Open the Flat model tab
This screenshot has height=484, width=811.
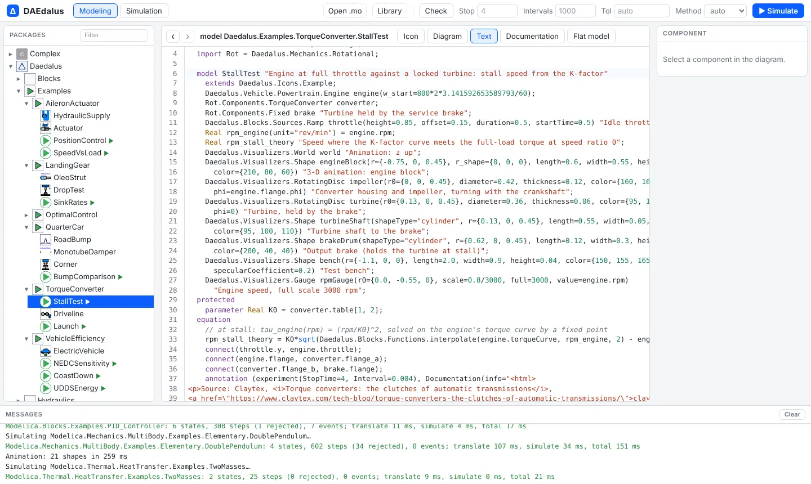coord(591,36)
